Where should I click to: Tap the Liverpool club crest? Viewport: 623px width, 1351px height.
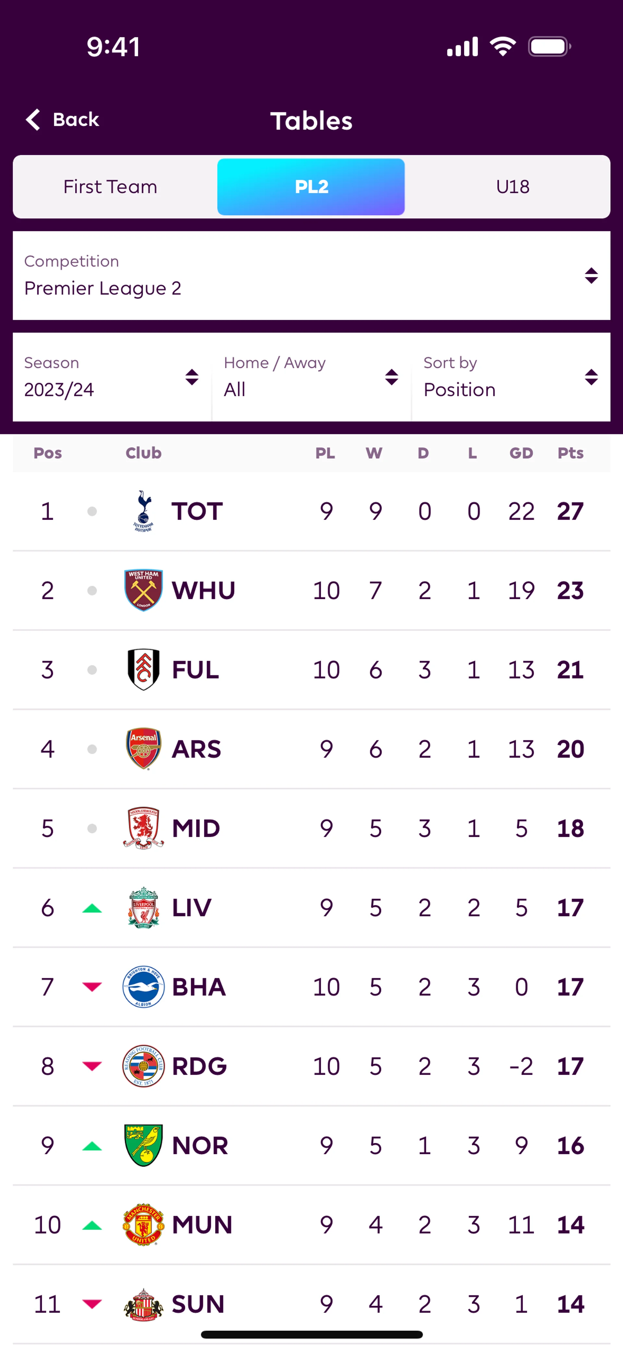click(143, 907)
